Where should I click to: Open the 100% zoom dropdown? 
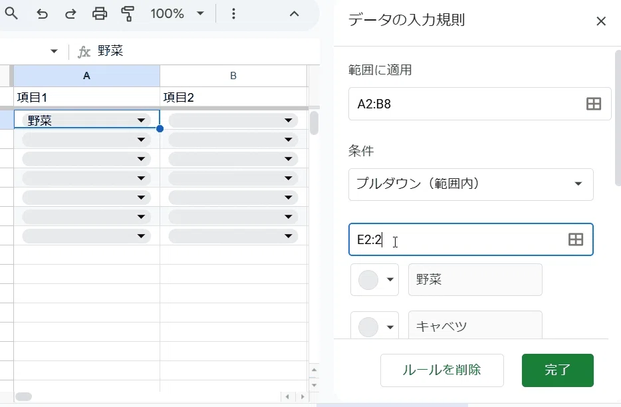click(x=177, y=14)
